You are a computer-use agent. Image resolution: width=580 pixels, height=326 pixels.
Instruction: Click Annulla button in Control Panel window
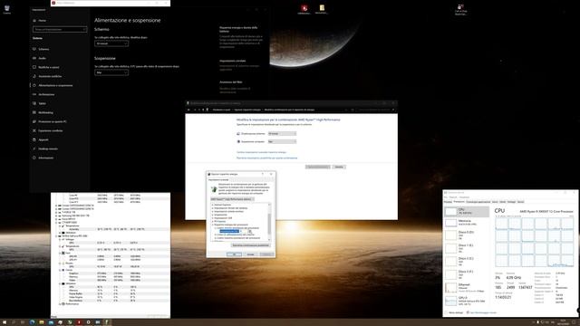click(x=339, y=167)
